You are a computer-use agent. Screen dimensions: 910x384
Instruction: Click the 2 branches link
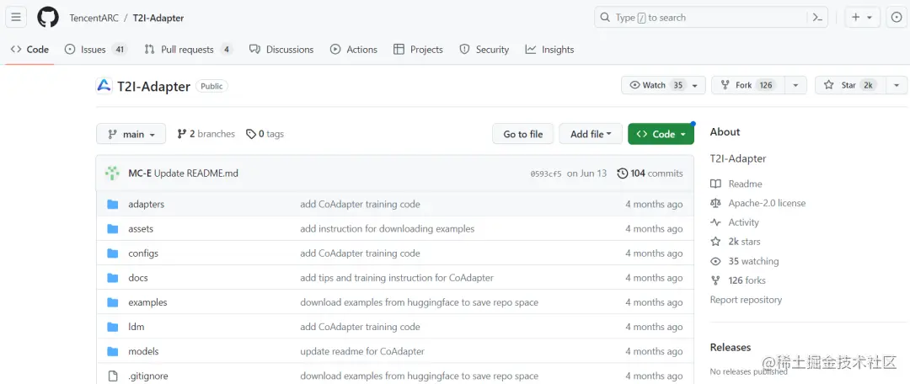point(206,134)
